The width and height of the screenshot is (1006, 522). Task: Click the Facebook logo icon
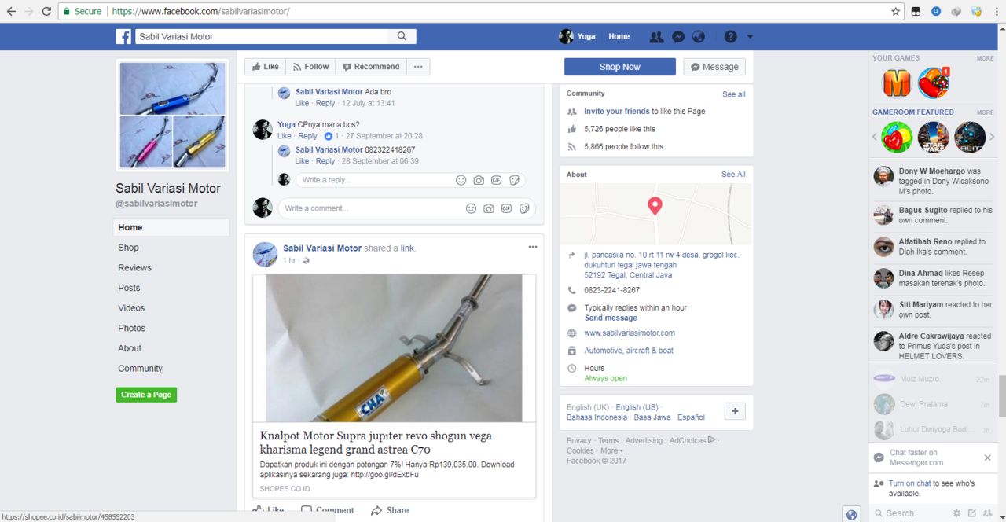[123, 36]
